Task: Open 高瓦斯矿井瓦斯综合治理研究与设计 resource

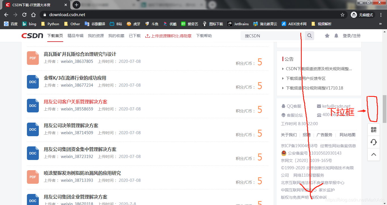Action: pos(80,54)
